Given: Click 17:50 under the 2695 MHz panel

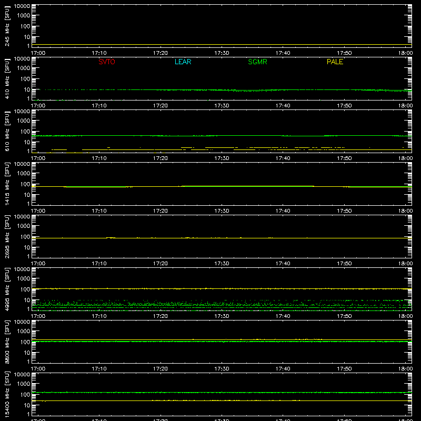Looking at the screenshot, I should [x=344, y=264].
